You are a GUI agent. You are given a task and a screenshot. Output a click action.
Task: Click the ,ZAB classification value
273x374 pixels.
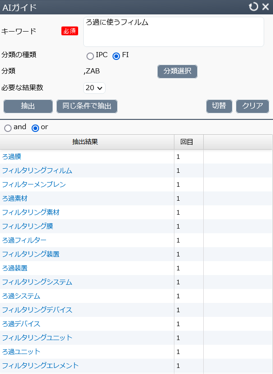[x=92, y=71]
